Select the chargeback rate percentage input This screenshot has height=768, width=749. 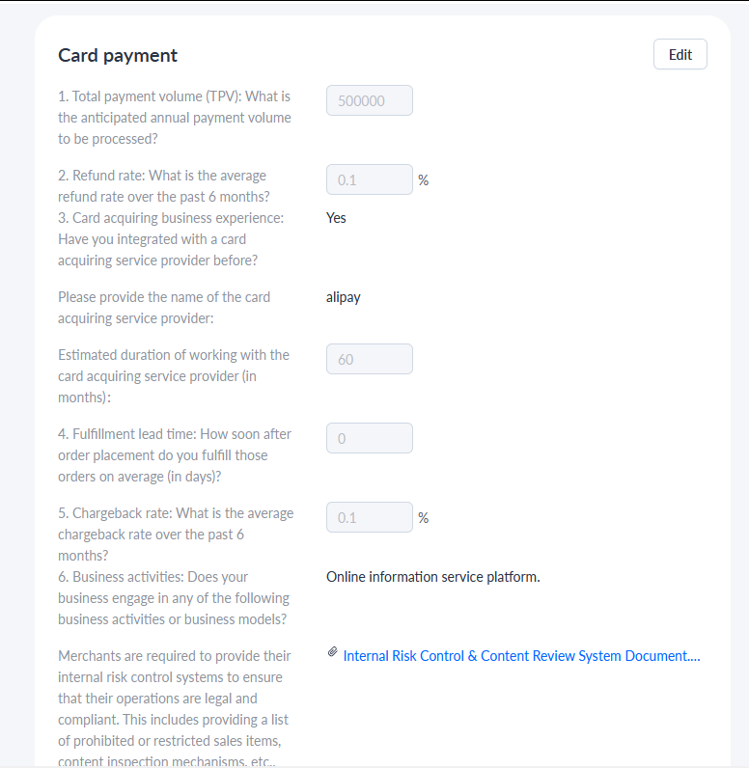pyautogui.click(x=370, y=517)
